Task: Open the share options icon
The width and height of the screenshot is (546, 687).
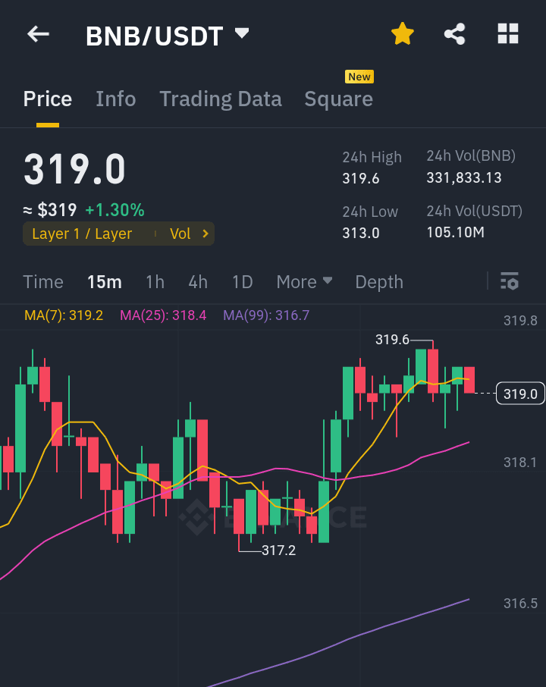Action: pyautogui.click(x=454, y=33)
